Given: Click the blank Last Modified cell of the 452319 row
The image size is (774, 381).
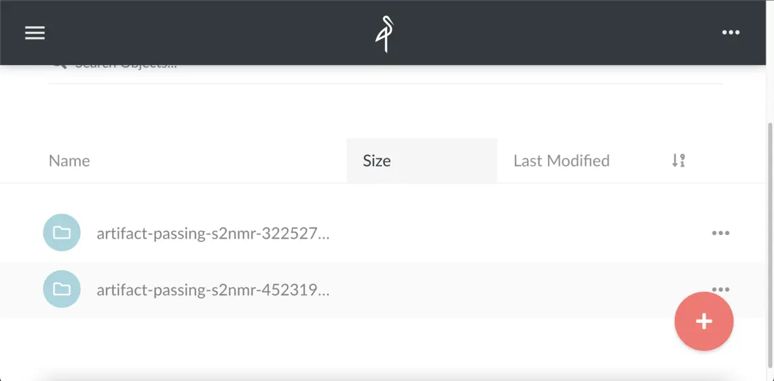Looking at the screenshot, I should coord(574,290).
